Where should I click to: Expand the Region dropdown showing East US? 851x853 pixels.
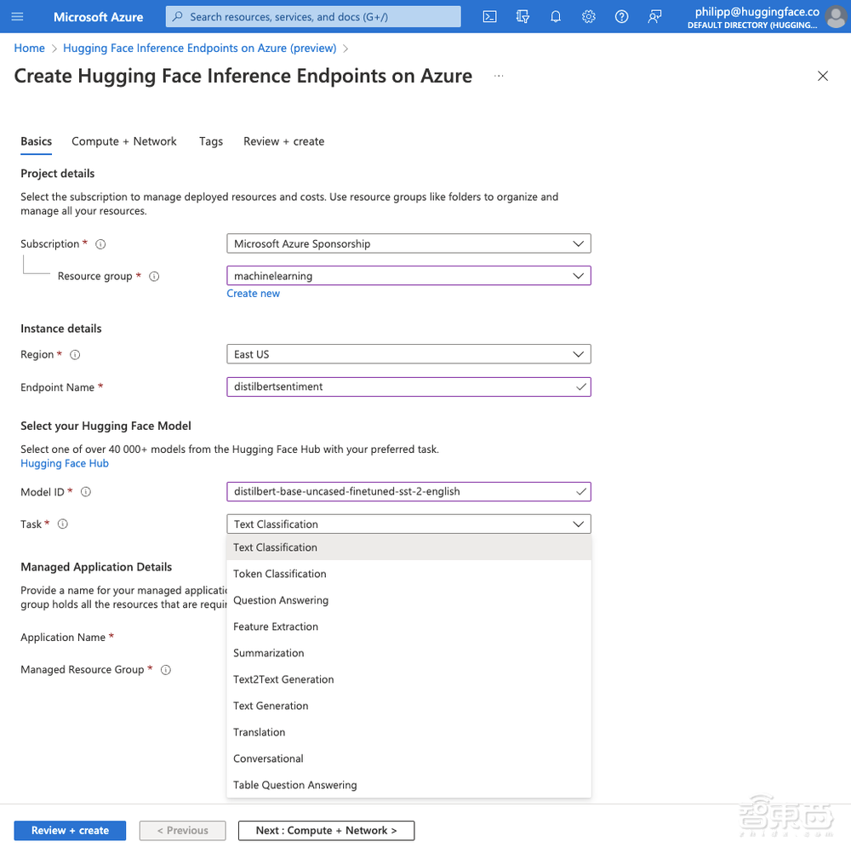coord(408,354)
